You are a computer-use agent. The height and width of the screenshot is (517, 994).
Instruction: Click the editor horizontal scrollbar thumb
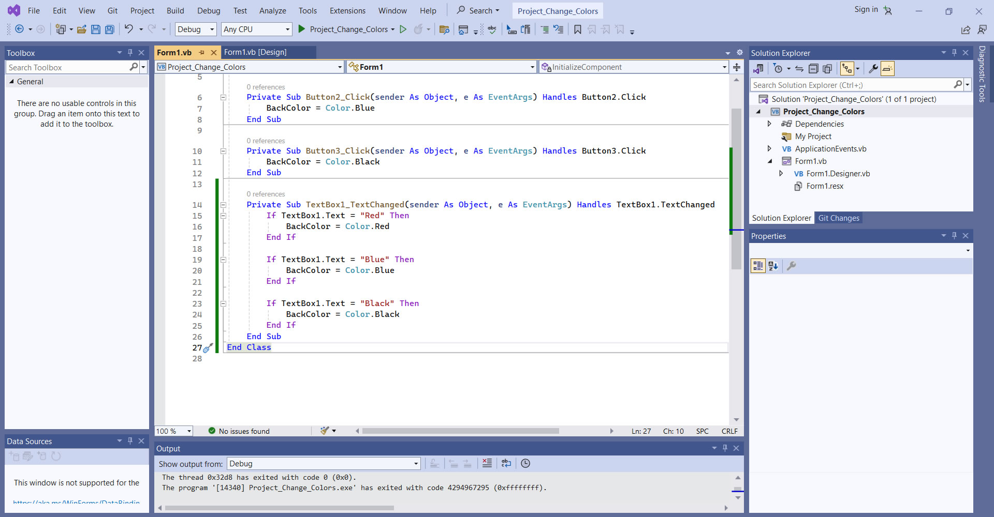click(x=460, y=431)
